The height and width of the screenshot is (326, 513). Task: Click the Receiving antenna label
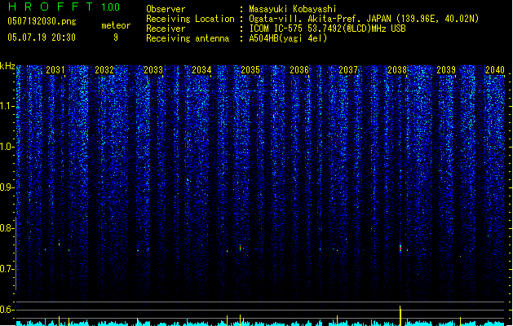pos(188,38)
